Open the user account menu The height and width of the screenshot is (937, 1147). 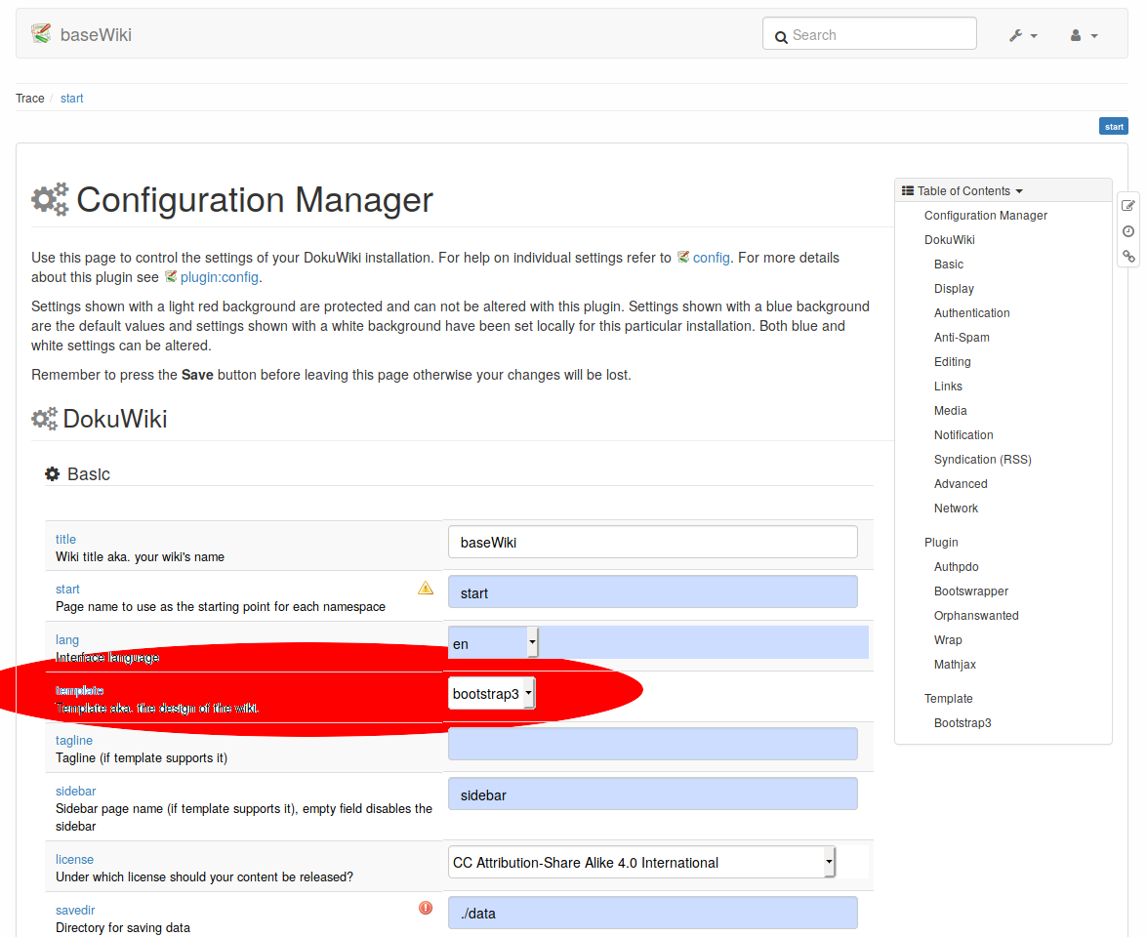pos(1084,35)
